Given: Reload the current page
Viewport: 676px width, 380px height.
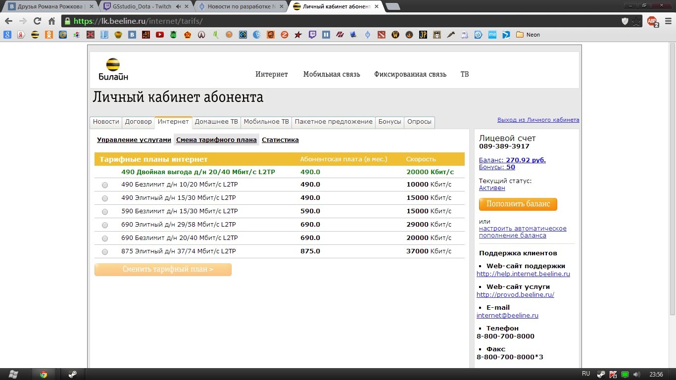Looking at the screenshot, I should [37, 21].
